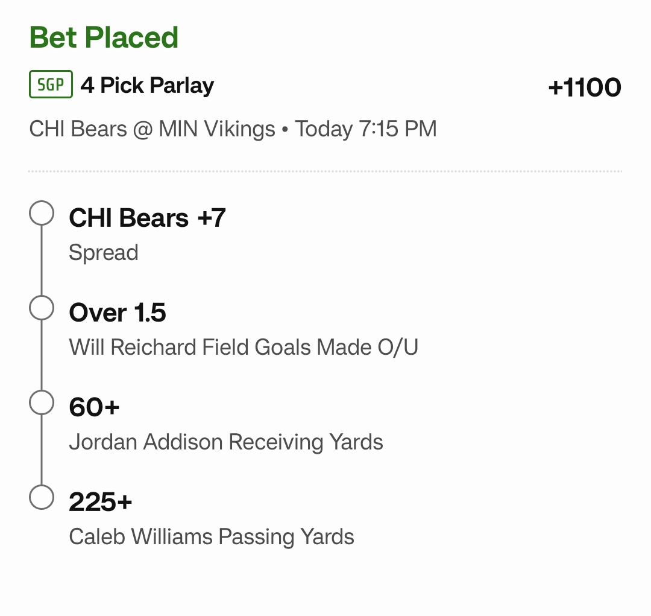Open Jordan Addison Receiving Yards market

pos(226,442)
